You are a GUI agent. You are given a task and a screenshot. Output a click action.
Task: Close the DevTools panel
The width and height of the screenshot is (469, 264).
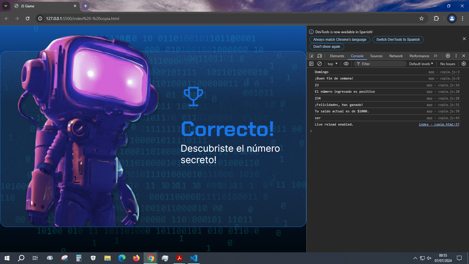click(x=464, y=56)
